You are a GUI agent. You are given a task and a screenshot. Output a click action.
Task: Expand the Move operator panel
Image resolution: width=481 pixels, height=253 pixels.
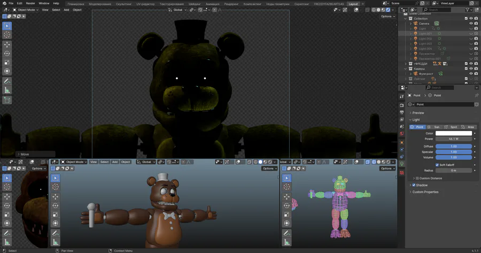click(x=18, y=154)
